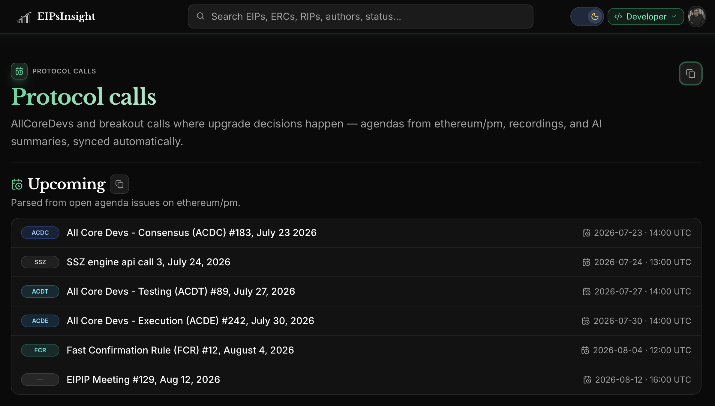Viewport: 715px width, 406px height.
Task: Click calendar icon next to 2026-08-12 date
Action: [587, 380]
